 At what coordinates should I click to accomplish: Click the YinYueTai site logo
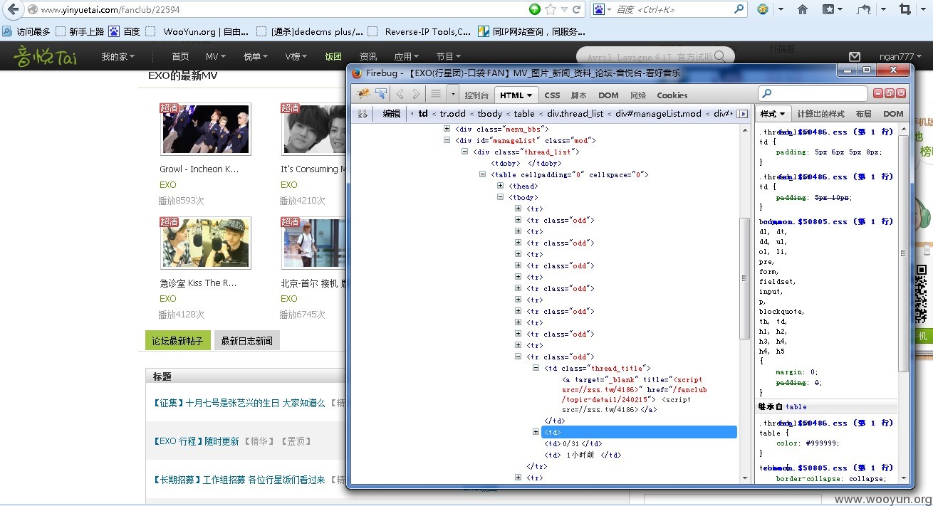tap(45, 56)
